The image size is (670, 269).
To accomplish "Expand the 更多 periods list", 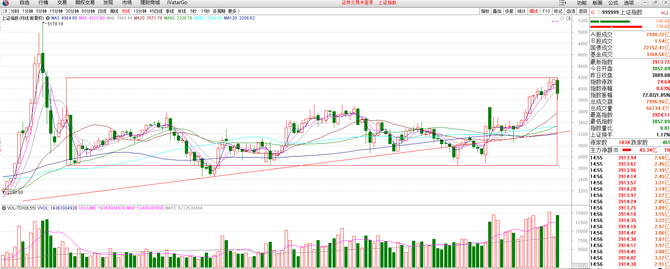I will (234, 11).
